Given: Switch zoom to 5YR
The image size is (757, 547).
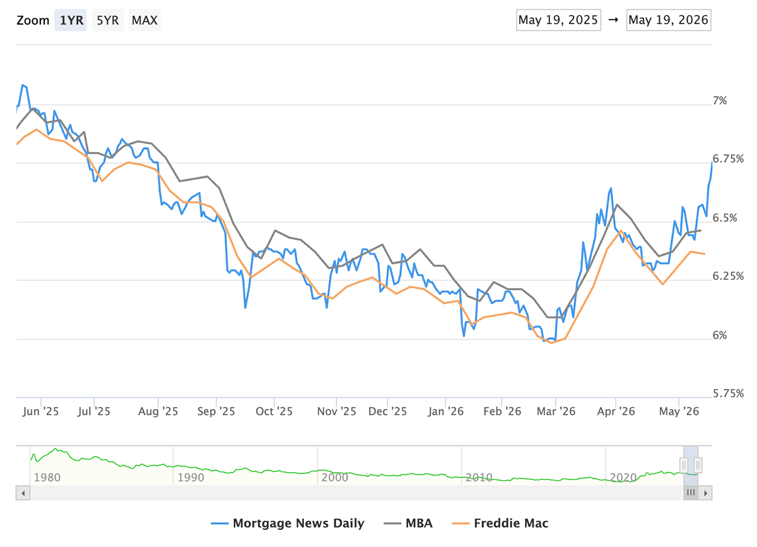Looking at the screenshot, I should click(x=108, y=20).
